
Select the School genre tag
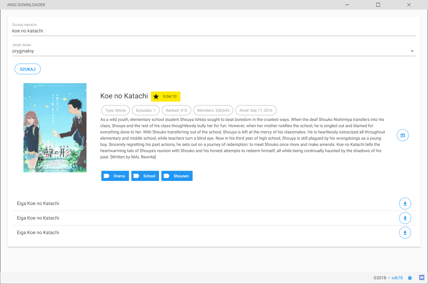click(145, 176)
